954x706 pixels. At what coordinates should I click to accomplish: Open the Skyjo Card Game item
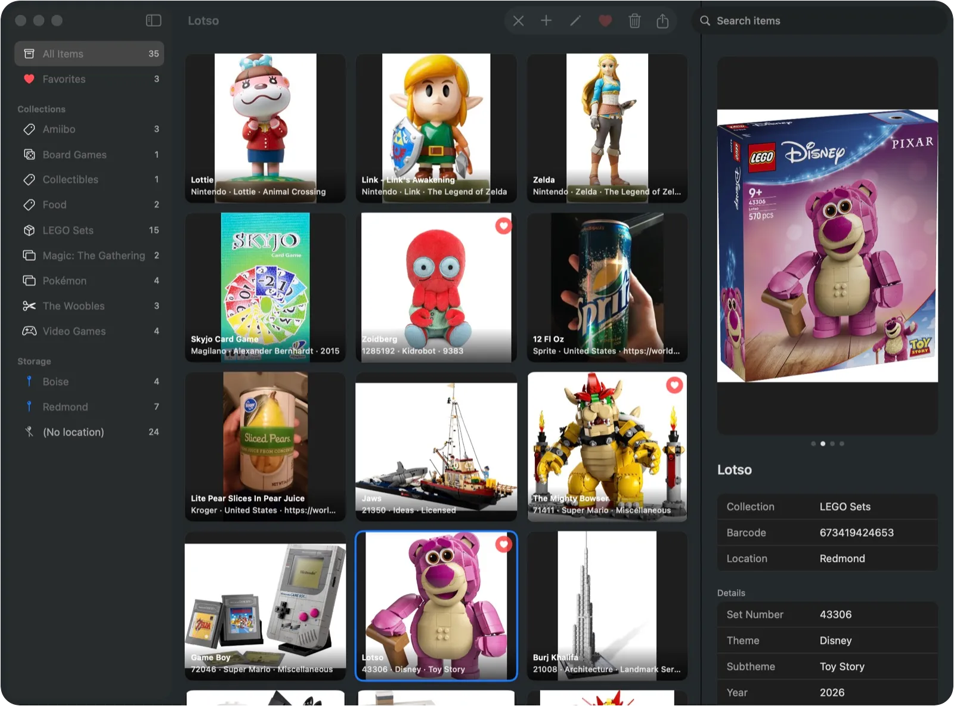[x=265, y=287]
